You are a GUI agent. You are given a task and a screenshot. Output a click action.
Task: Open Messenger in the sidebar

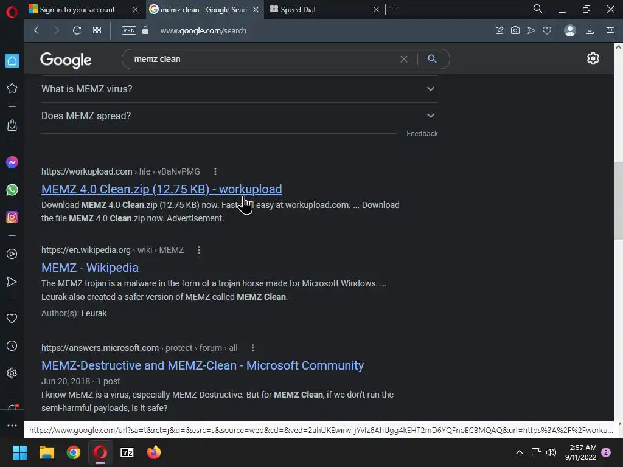click(x=12, y=162)
